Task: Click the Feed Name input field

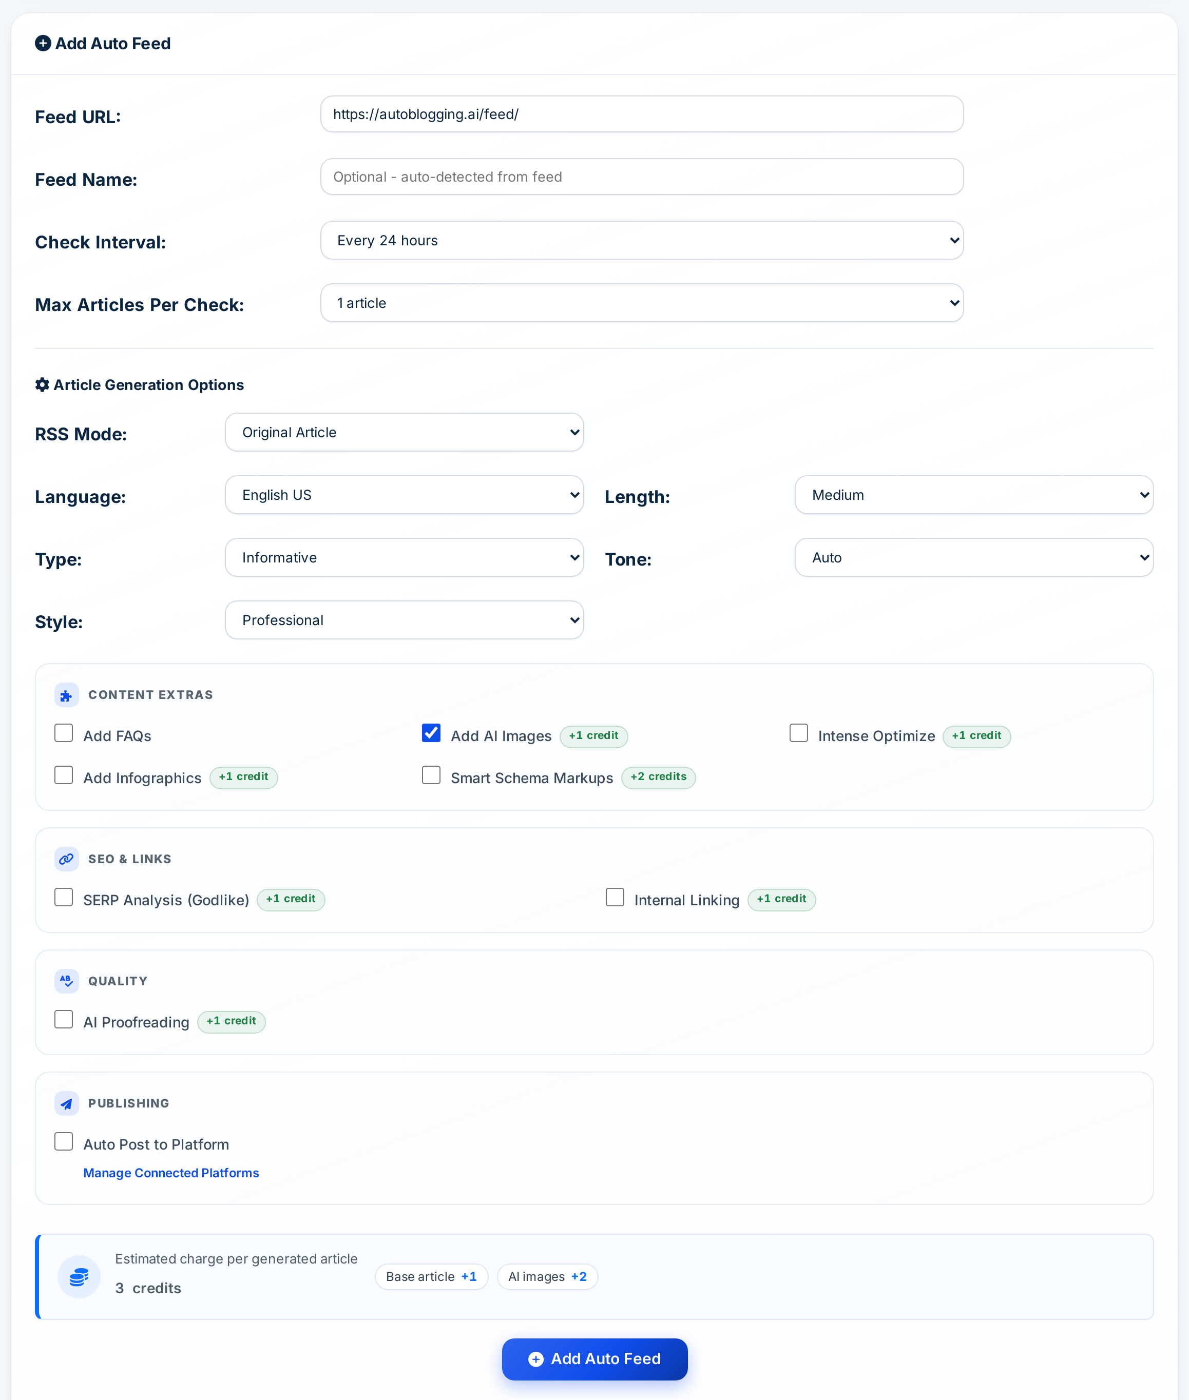Action: click(642, 177)
